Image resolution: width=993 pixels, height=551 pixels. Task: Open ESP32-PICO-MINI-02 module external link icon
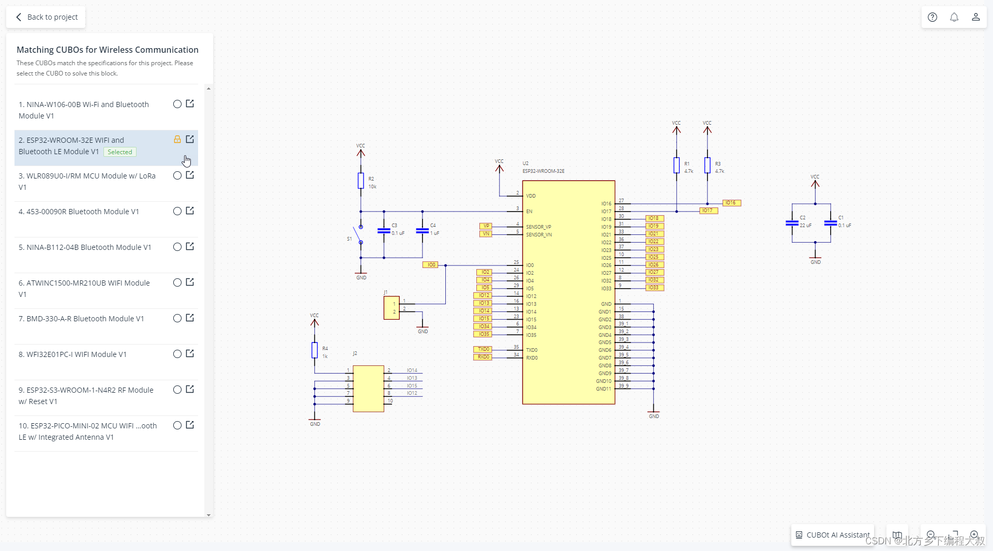(190, 425)
